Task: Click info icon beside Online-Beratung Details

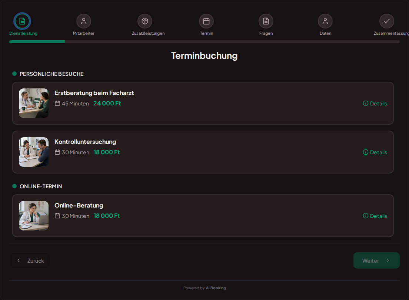Action: coord(365,216)
